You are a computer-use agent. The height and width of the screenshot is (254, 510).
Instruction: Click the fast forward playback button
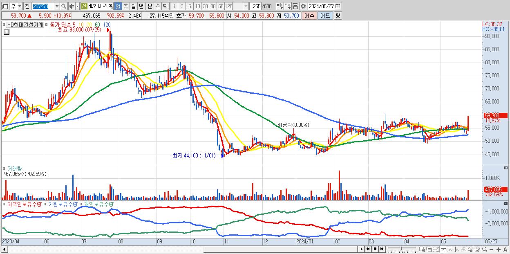tap(382, 250)
